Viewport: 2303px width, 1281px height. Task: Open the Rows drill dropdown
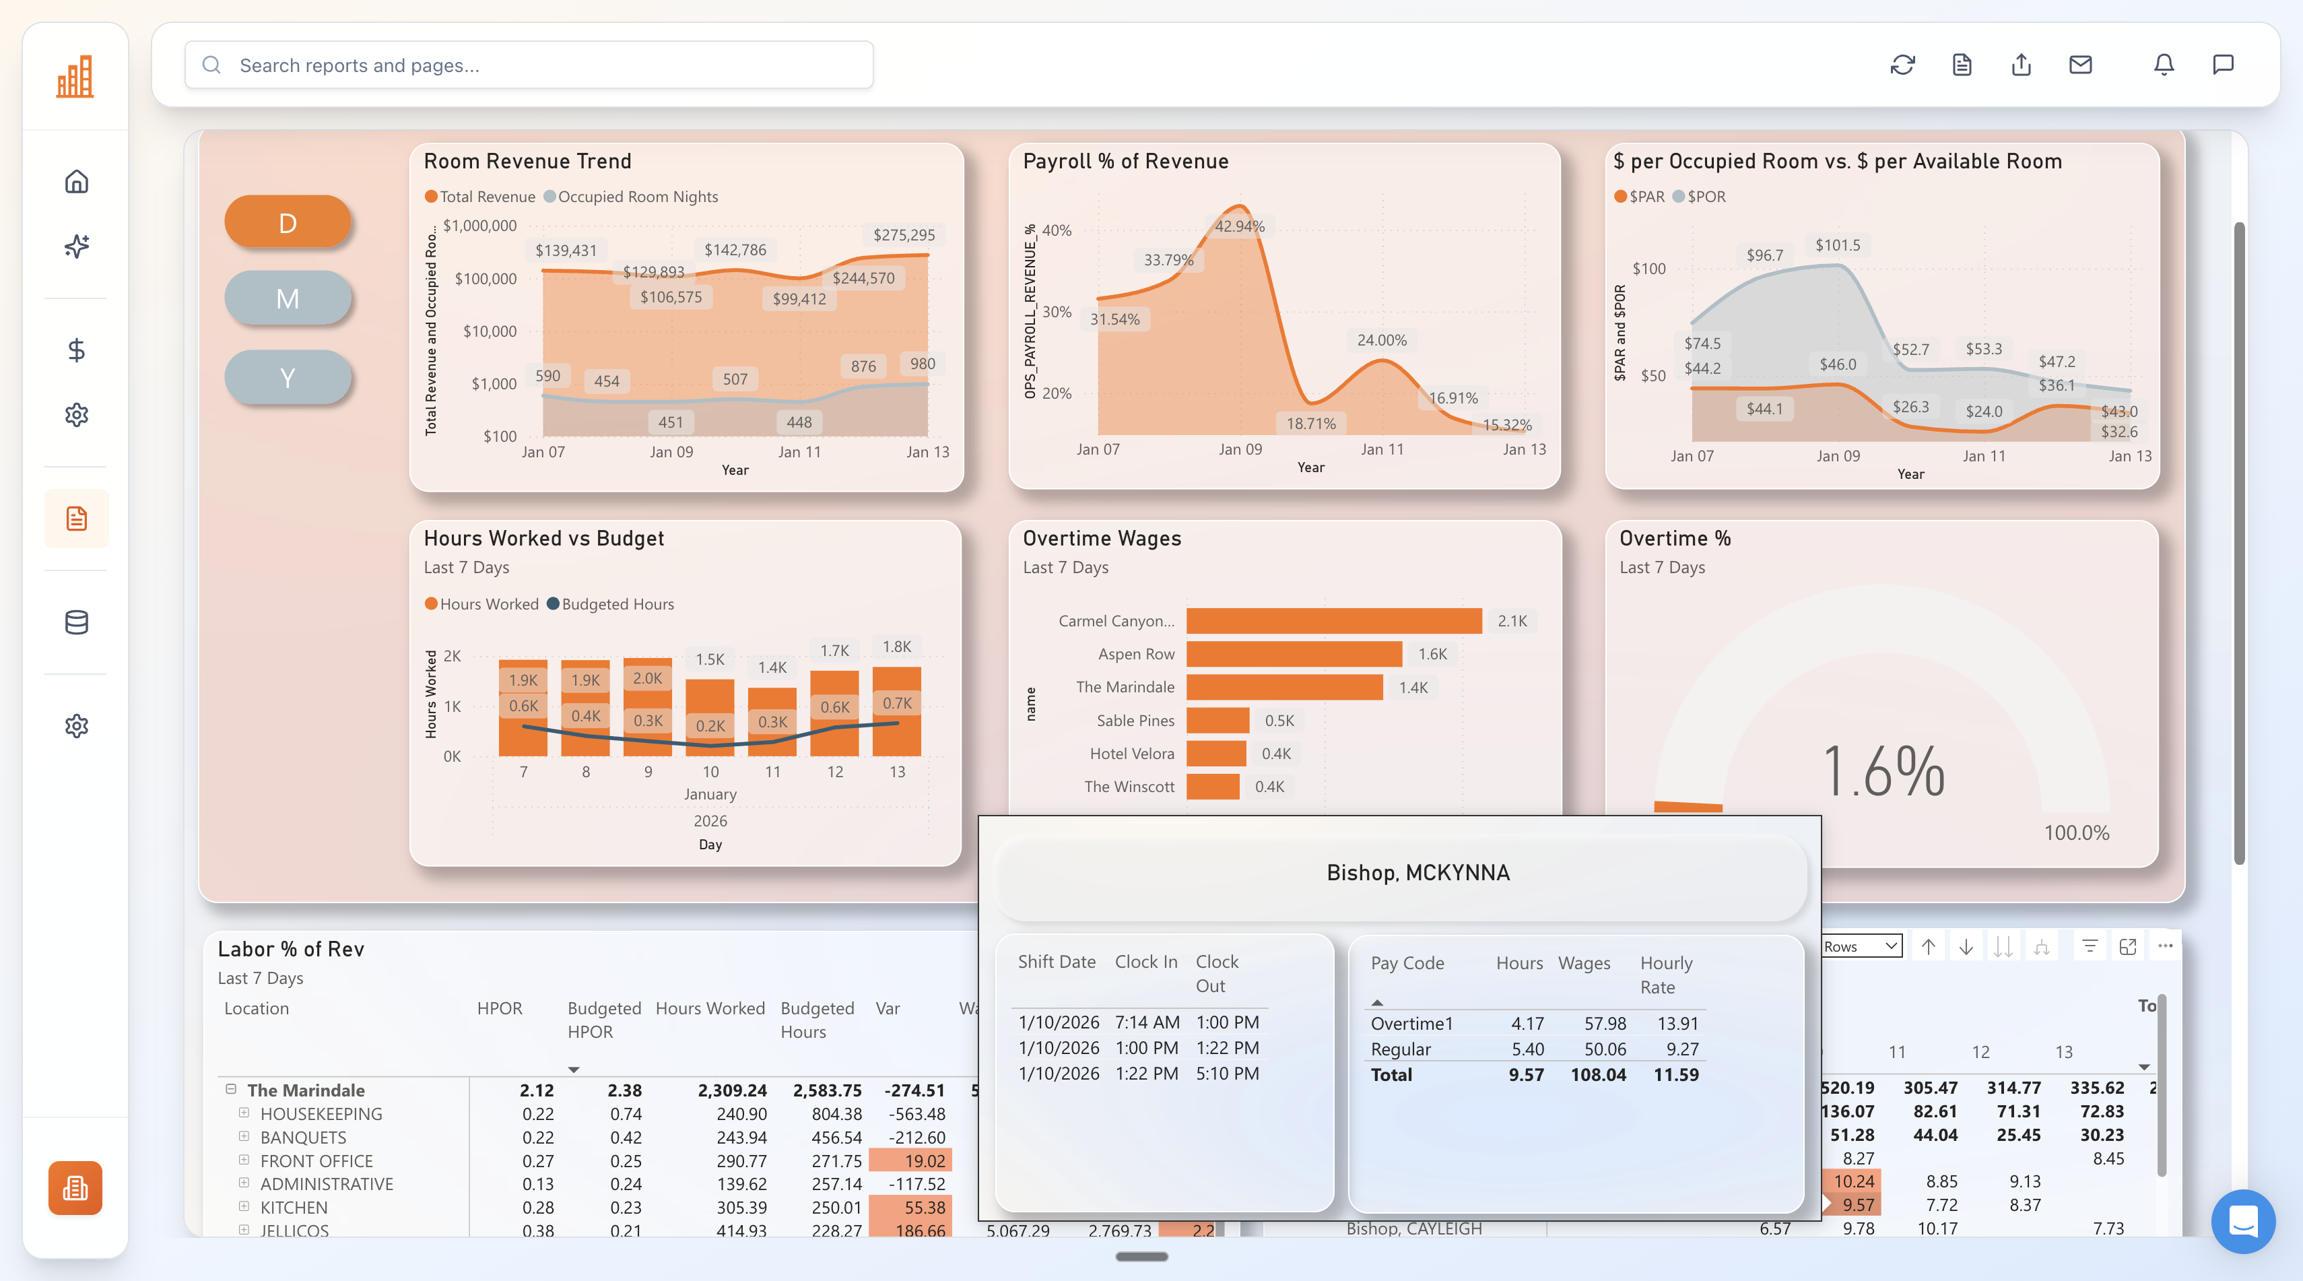pos(1861,947)
